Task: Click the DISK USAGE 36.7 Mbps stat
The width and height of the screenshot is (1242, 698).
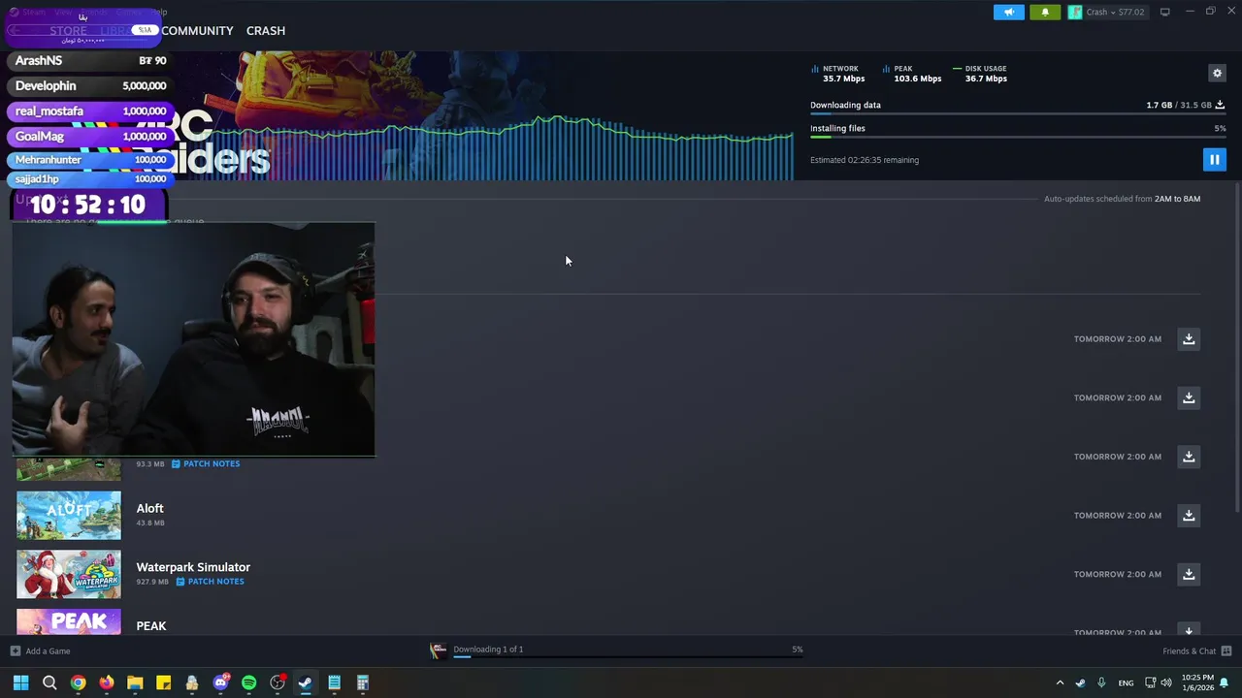Action: [980, 74]
